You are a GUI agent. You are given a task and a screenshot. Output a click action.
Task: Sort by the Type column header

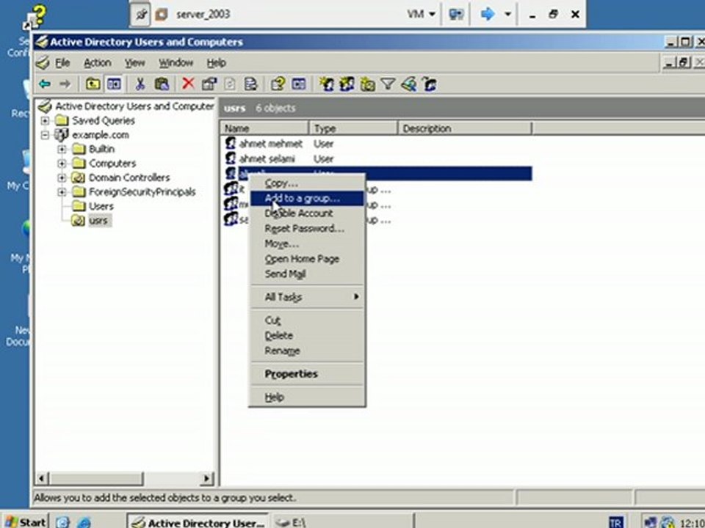[353, 128]
